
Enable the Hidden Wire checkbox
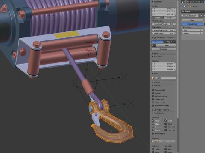click(x=153, y=99)
